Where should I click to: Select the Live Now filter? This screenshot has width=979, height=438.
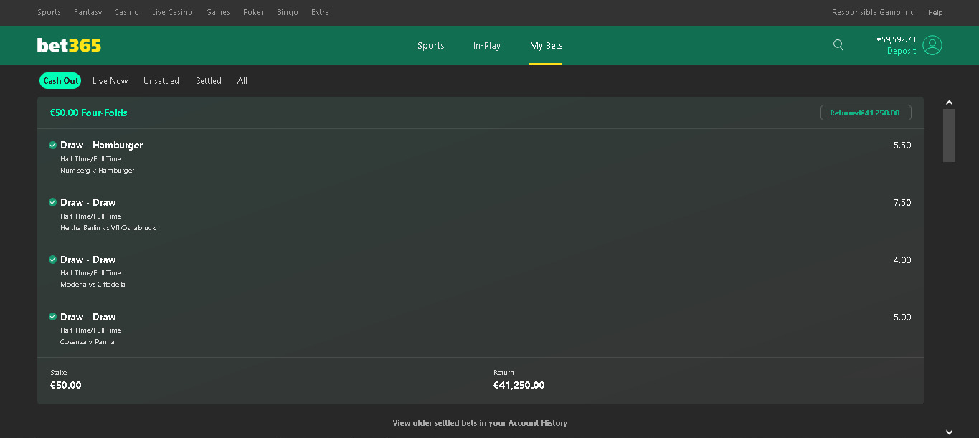(x=110, y=81)
